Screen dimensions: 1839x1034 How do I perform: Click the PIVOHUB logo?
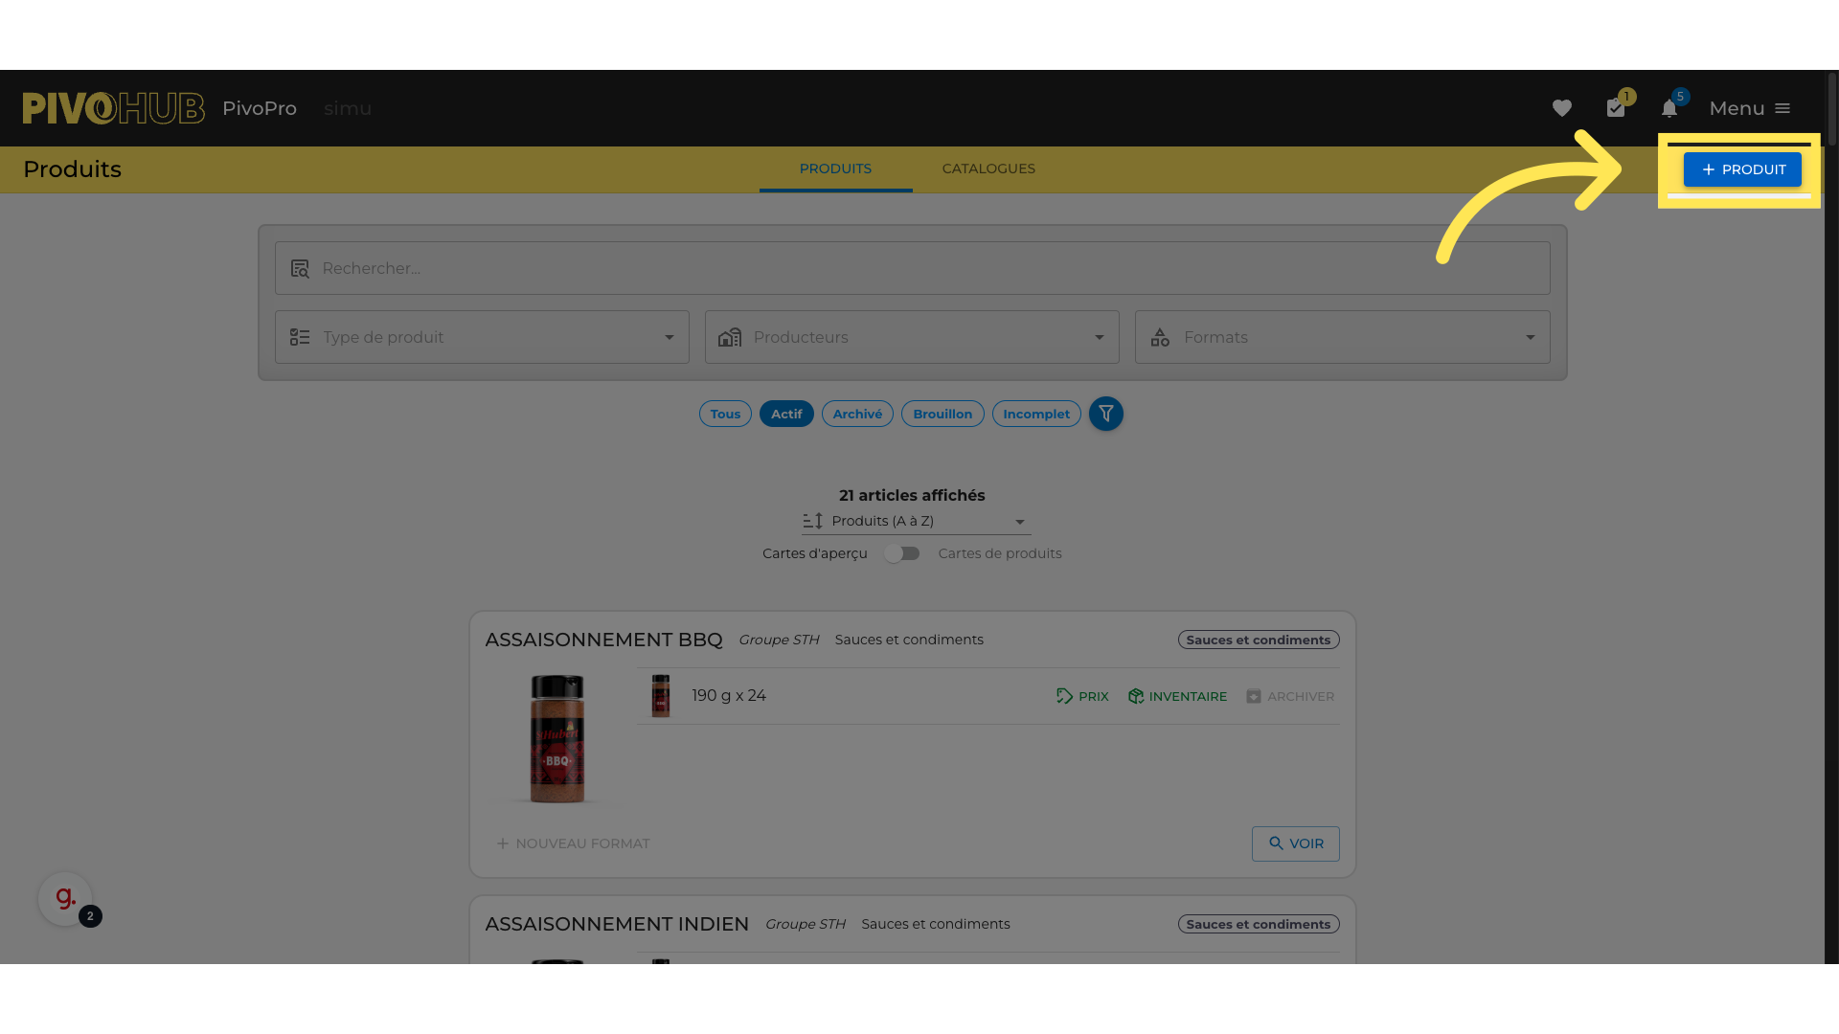113,108
